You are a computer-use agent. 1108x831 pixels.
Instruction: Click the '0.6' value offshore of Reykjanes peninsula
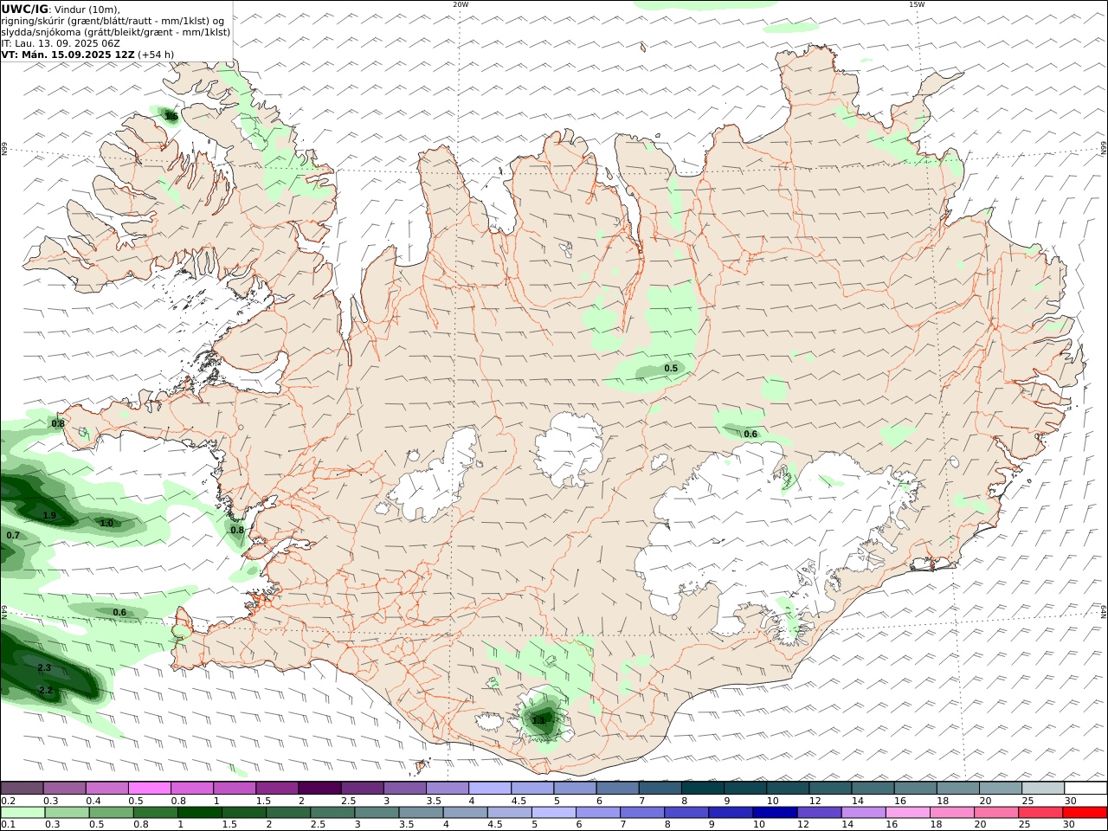coord(119,612)
